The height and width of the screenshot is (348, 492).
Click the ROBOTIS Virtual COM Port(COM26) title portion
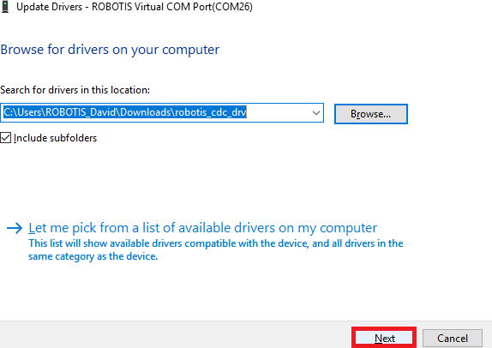[172, 7]
